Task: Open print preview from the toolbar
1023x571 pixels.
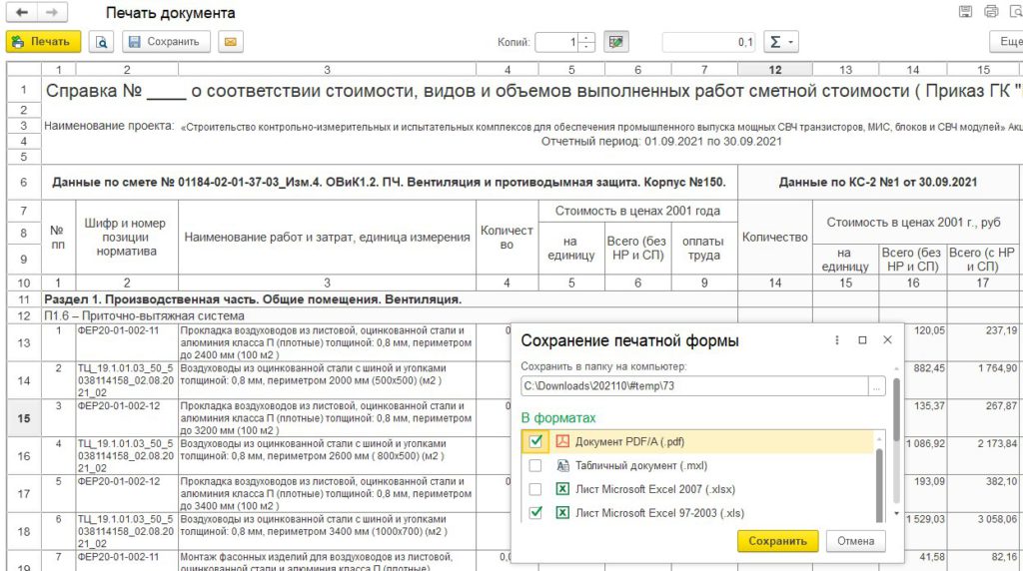Action: pos(101,42)
